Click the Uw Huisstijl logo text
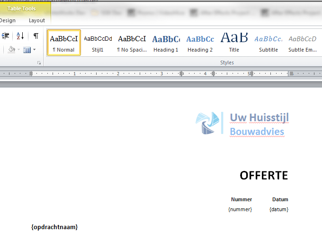322x241 pixels. (x=259, y=117)
